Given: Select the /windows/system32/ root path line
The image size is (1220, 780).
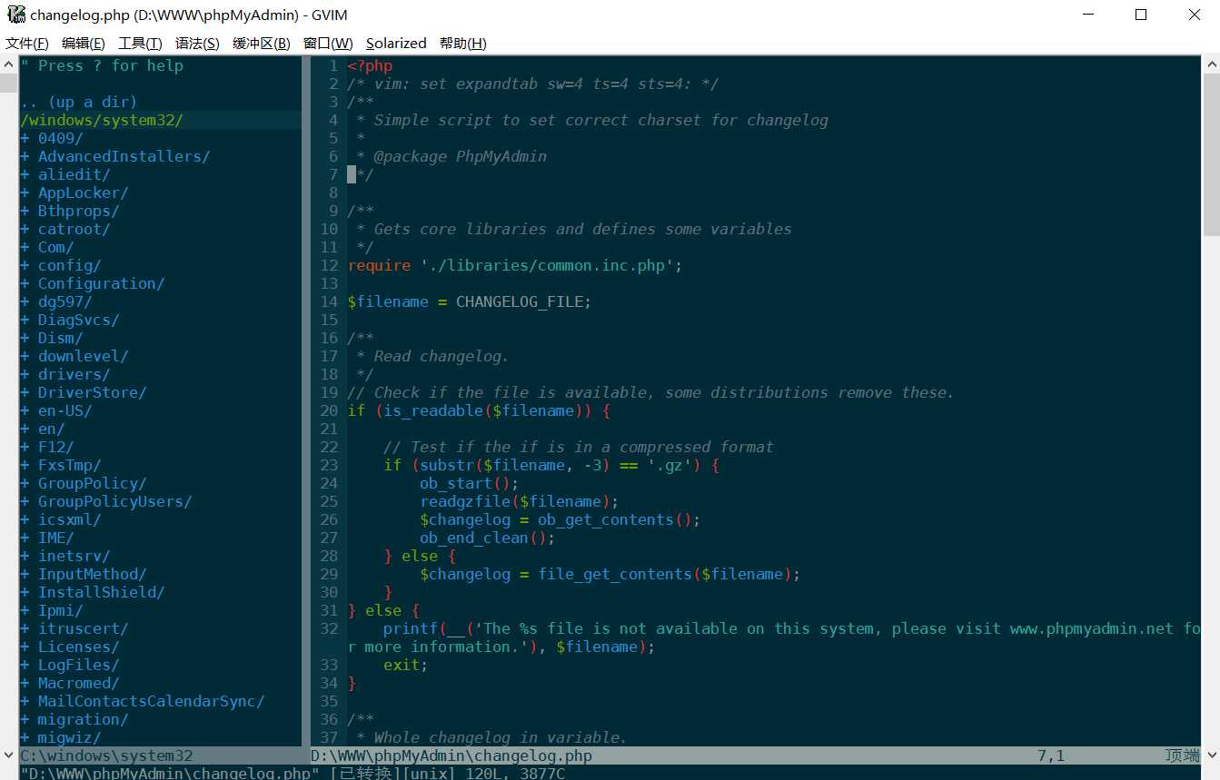Looking at the screenshot, I should (x=102, y=120).
